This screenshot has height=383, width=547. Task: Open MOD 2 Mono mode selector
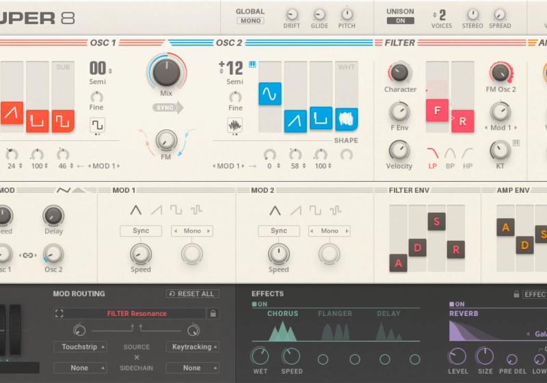[x=330, y=231]
